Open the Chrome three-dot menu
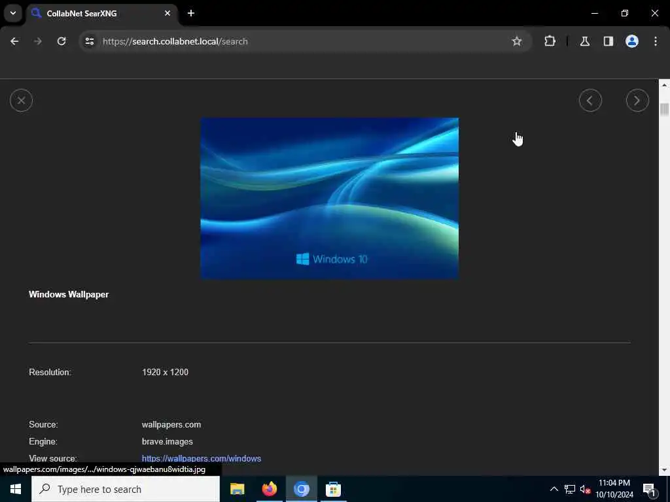The width and height of the screenshot is (670, 502). (656, 41)
